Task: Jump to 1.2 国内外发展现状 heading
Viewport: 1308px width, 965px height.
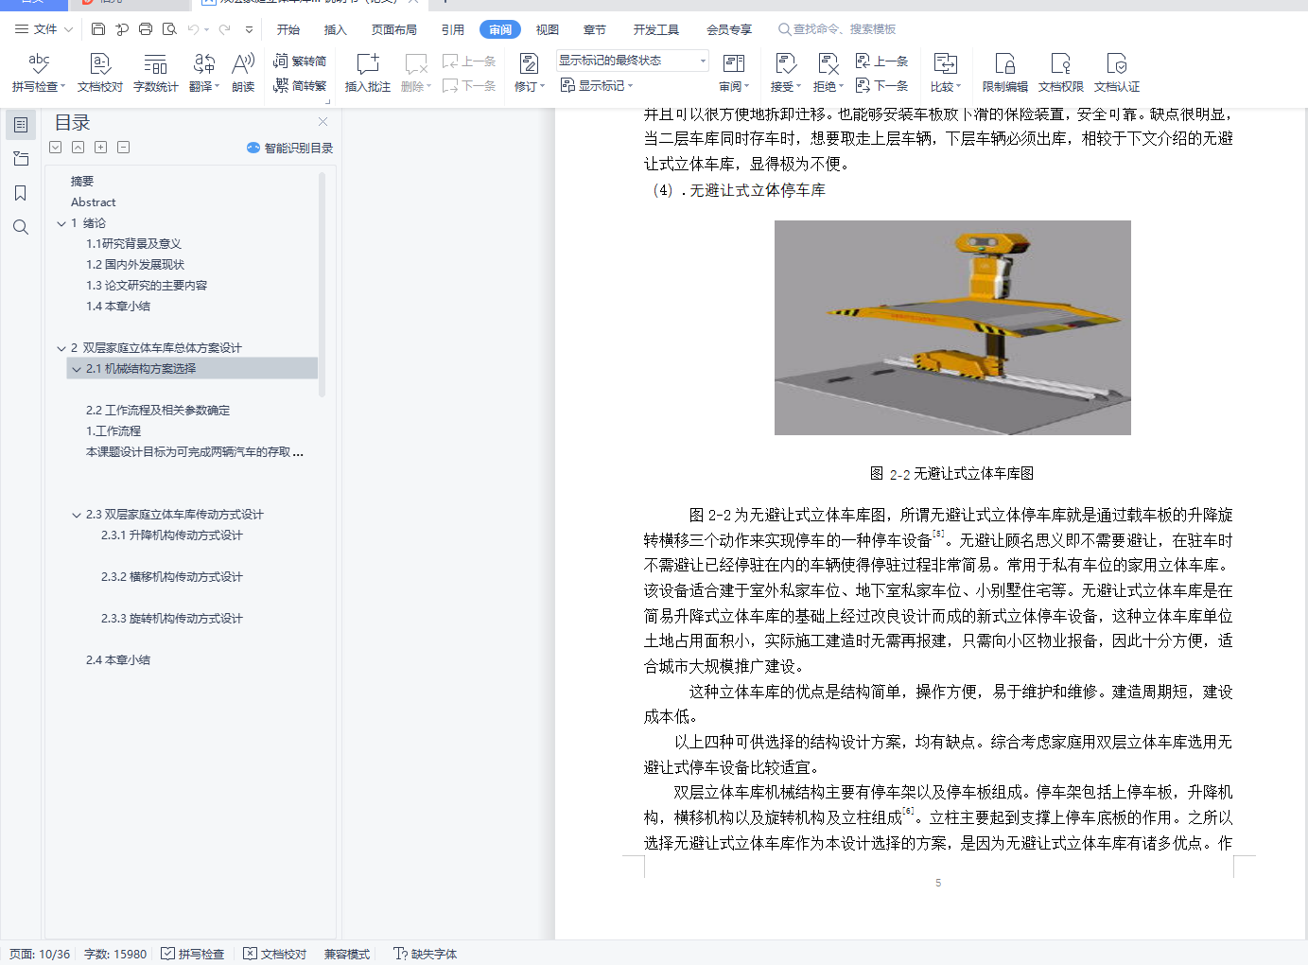Action: 135,264
